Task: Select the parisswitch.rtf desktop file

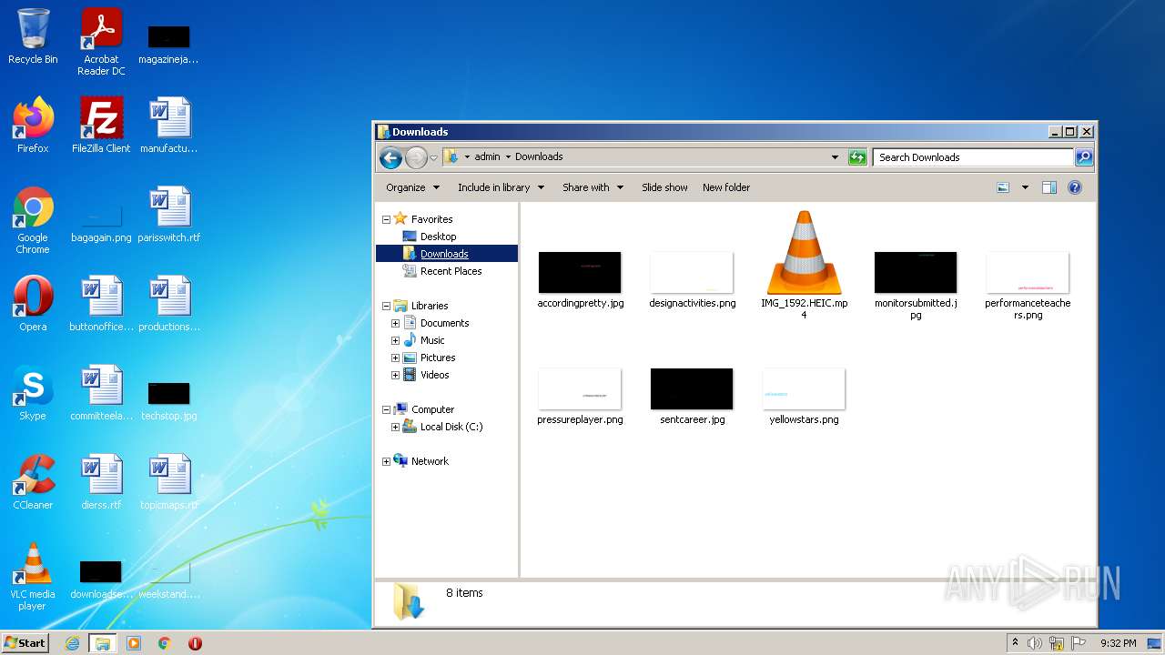Action: tap(169, 215)
